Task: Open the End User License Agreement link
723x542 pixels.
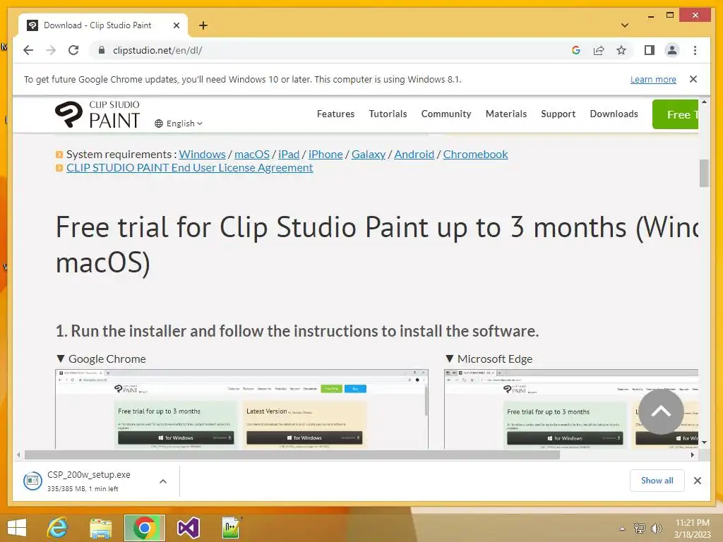Action: 189,168
